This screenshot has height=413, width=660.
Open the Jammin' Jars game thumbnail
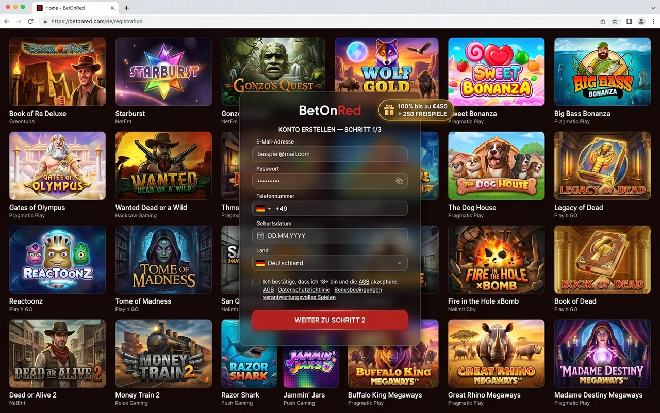[311, 367]
